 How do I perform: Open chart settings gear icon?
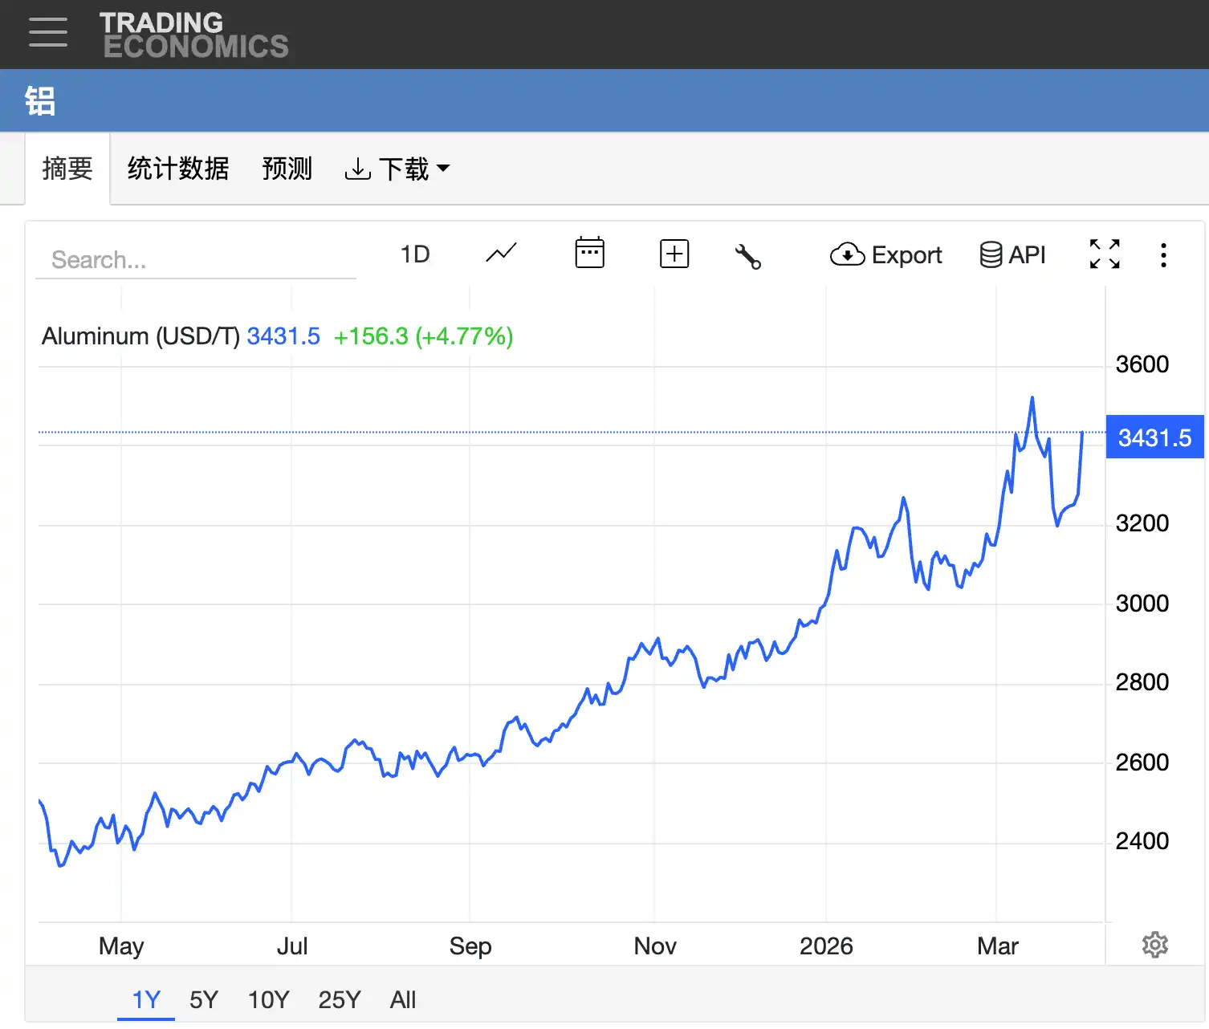tap(1154, 945)
